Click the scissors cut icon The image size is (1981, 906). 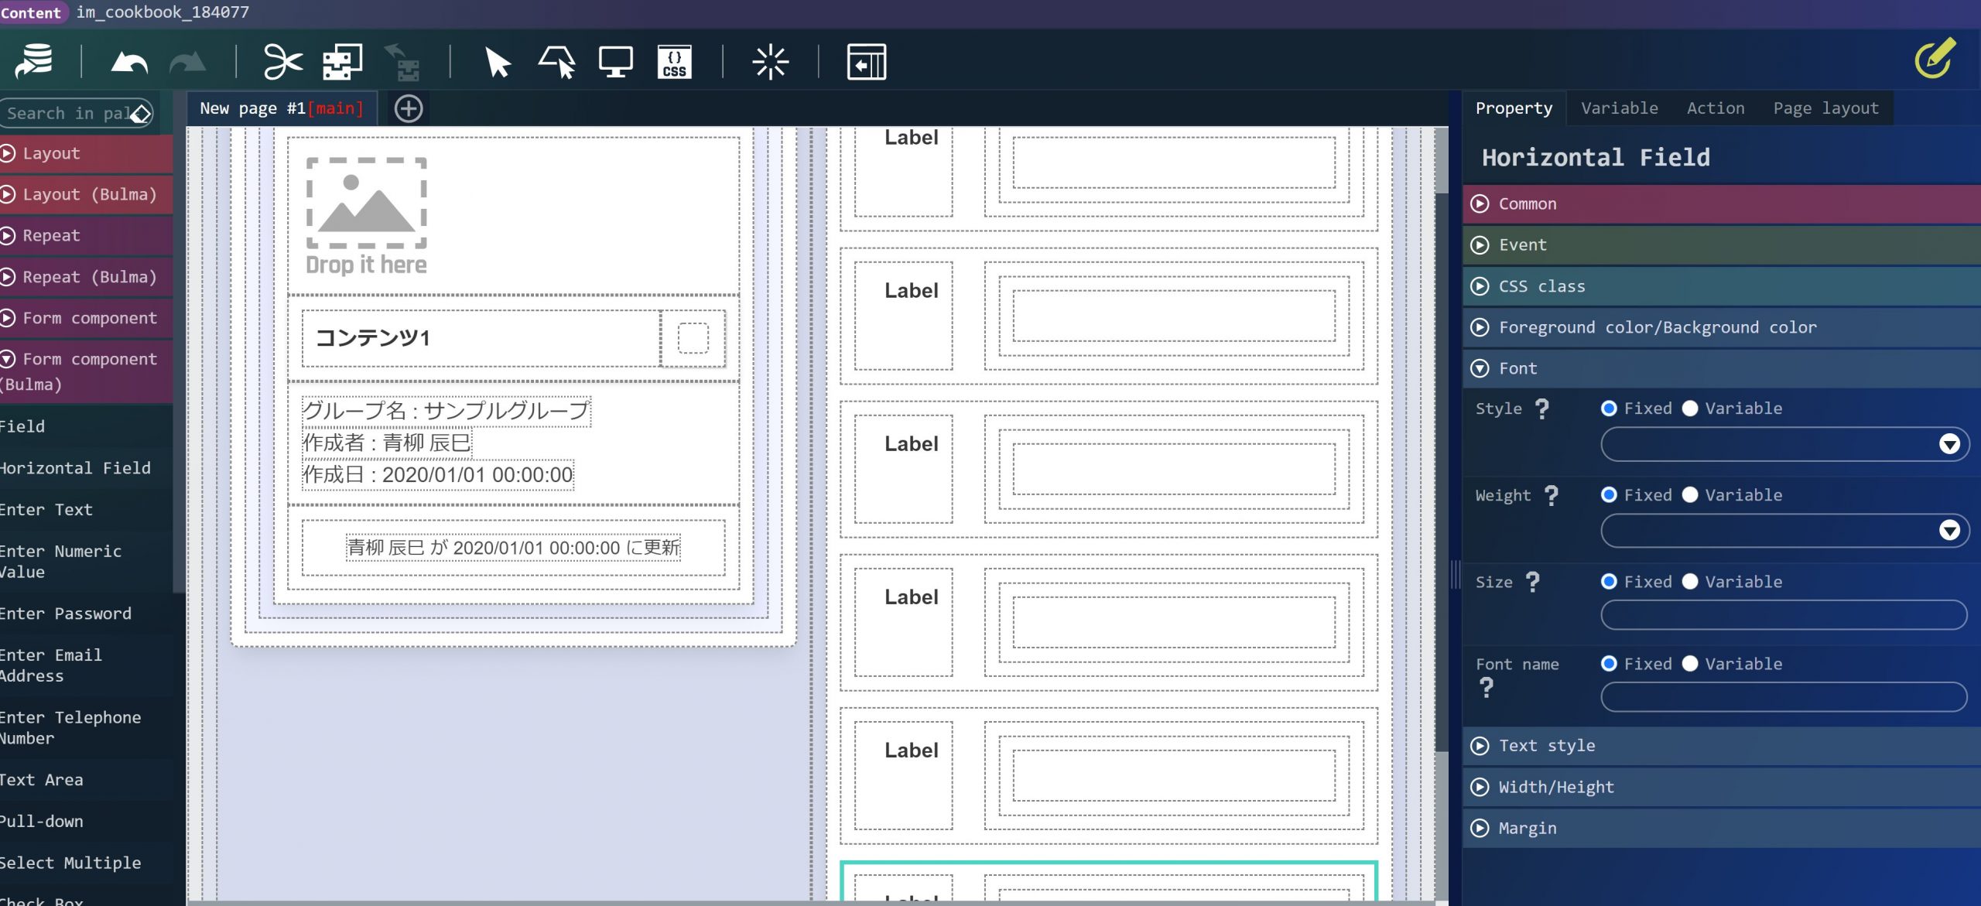pyautogui.click(x=282, y=62)
